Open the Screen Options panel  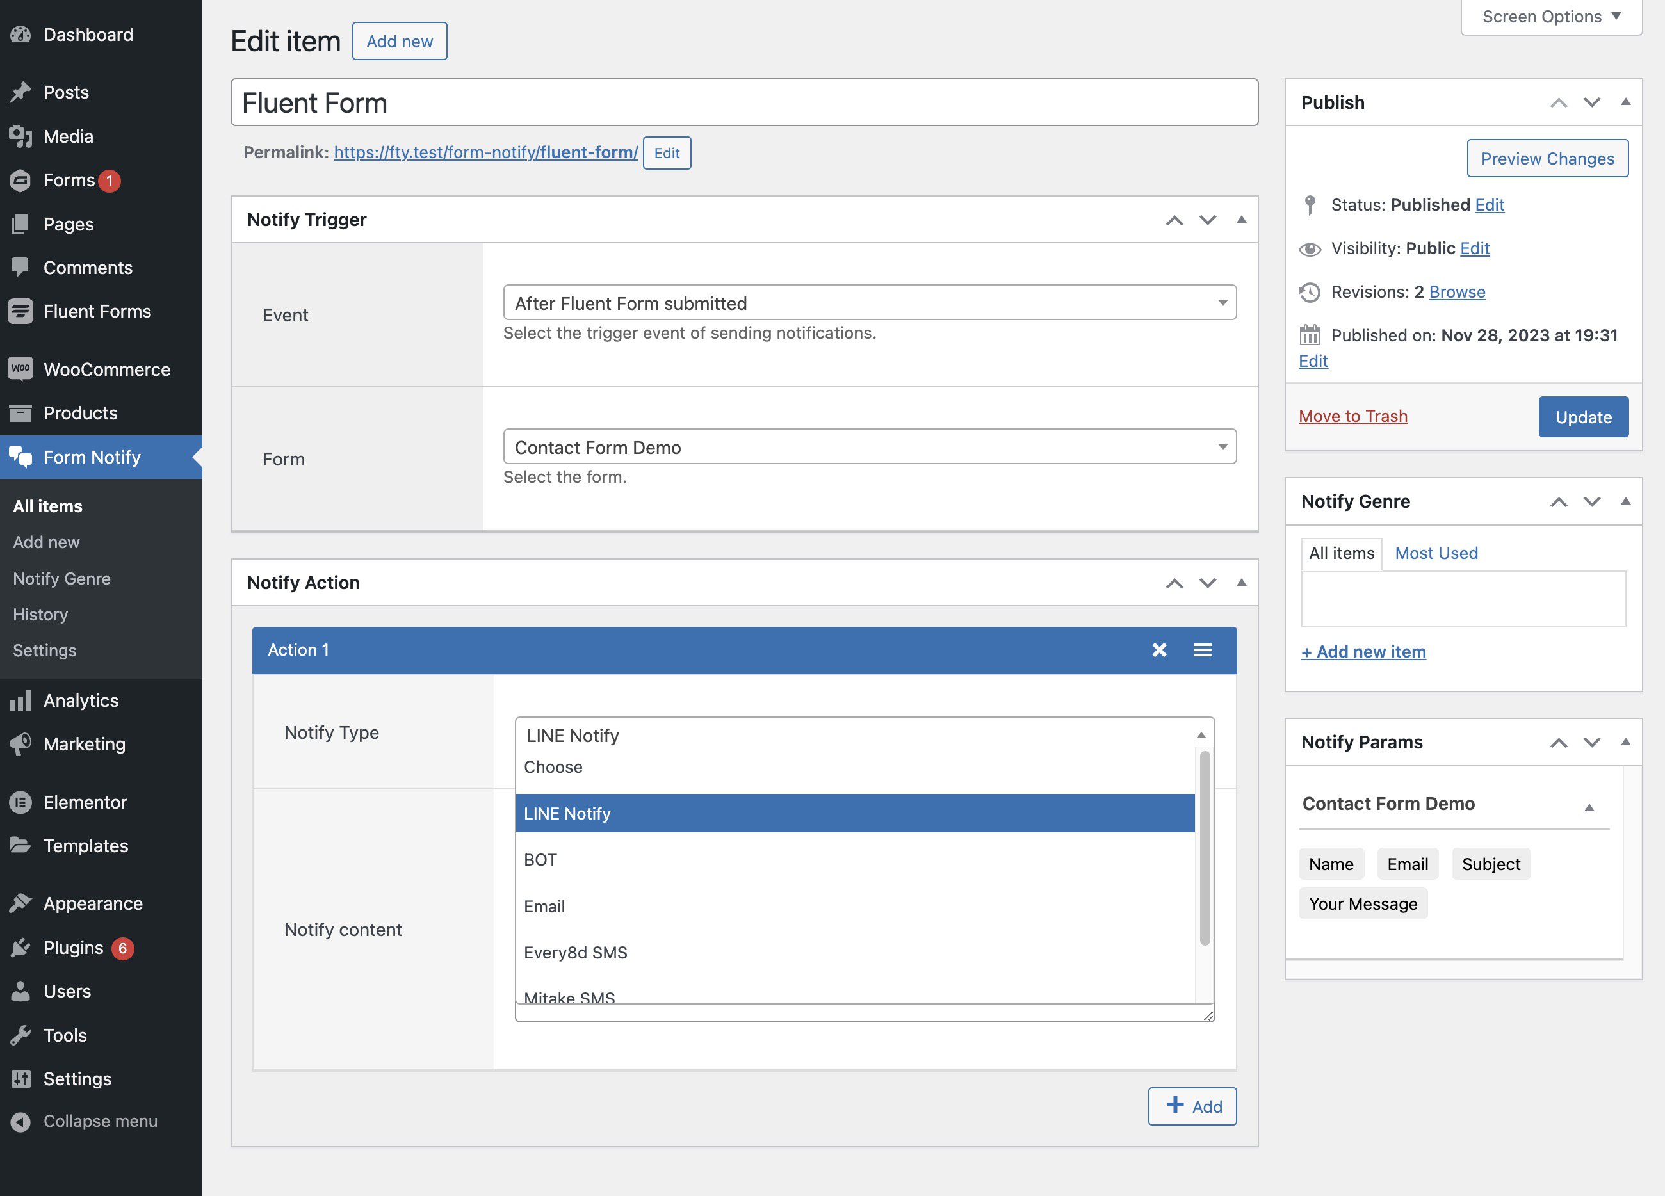[x=1551, y=16]
